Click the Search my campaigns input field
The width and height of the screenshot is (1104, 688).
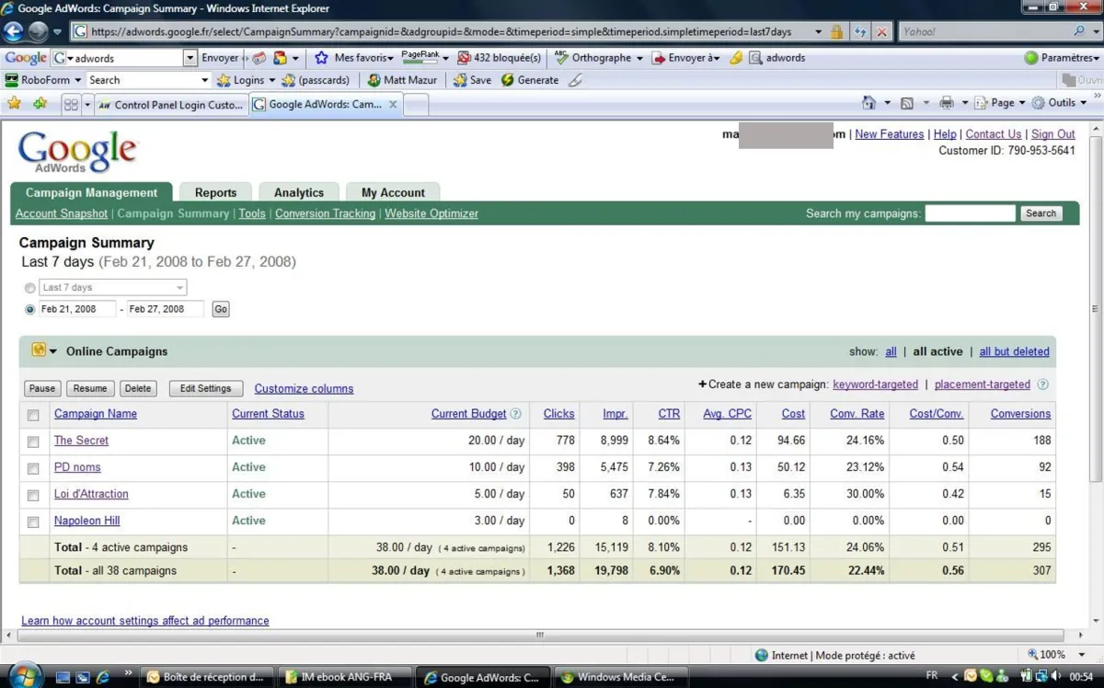[x=970, y=213]
